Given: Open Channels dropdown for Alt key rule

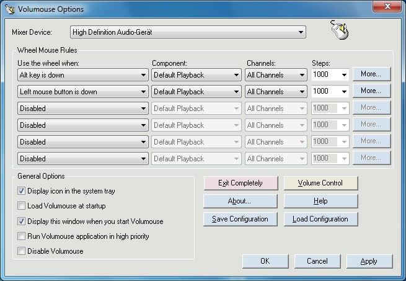Looking at the screenshot, I should 276,75.
